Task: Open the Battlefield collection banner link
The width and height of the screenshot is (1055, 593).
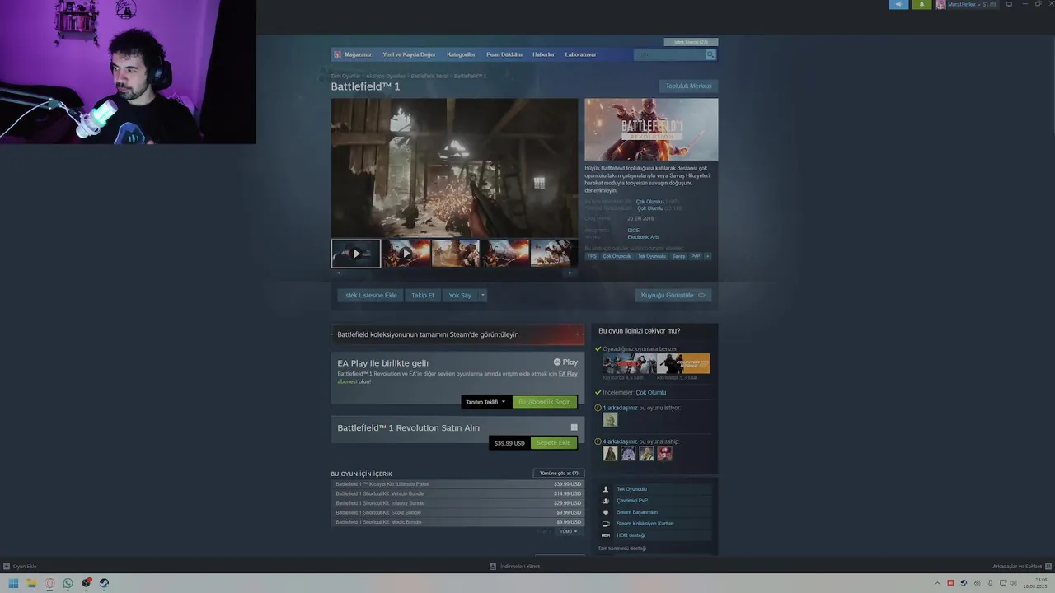Action: tap(457, 334)
